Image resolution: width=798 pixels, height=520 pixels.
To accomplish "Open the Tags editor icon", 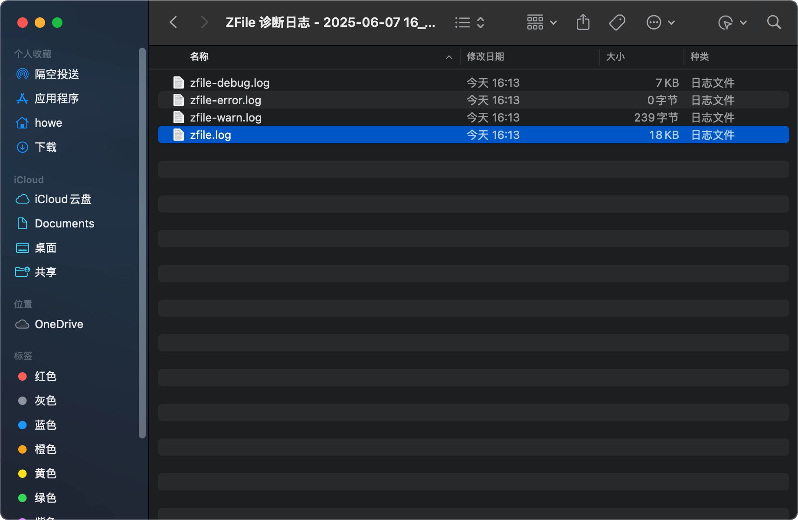I will click(617, 22).
